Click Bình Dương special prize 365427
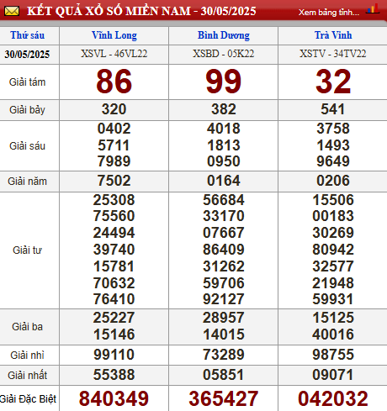Viewport: 387px width, 411px height. tap(224, 398)
